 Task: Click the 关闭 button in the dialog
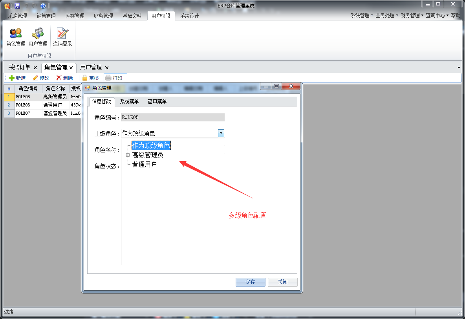pos(282,282)
